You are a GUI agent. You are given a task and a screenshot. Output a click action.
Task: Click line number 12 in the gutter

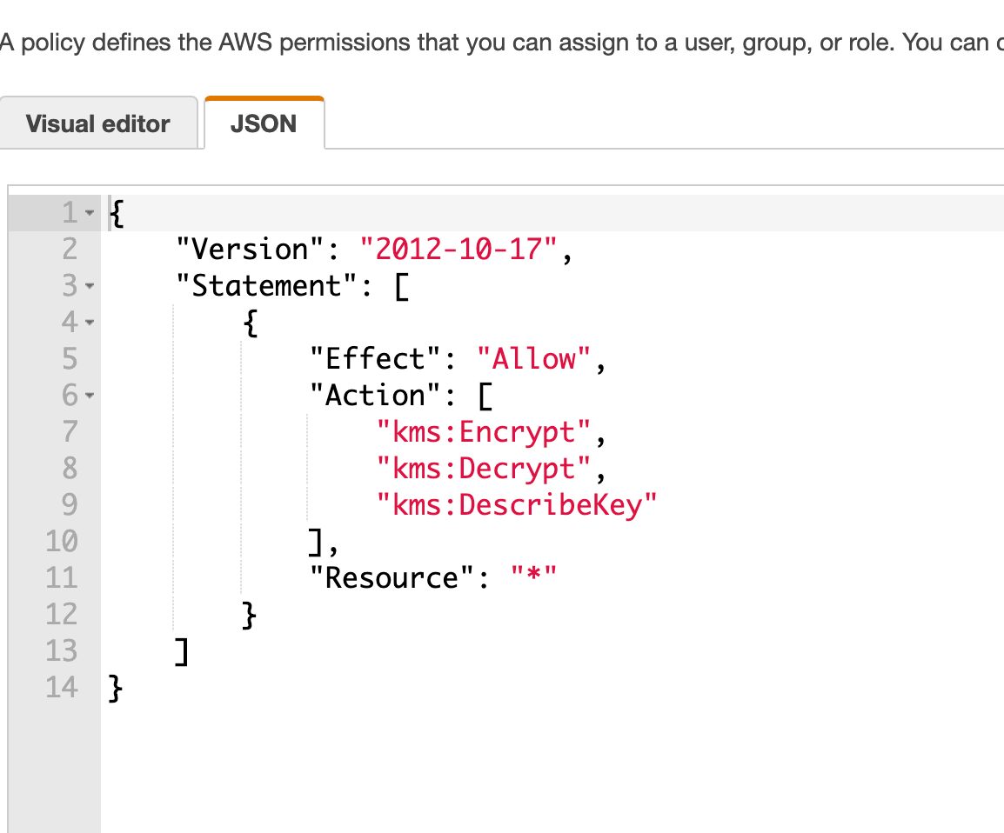(62, 614)
